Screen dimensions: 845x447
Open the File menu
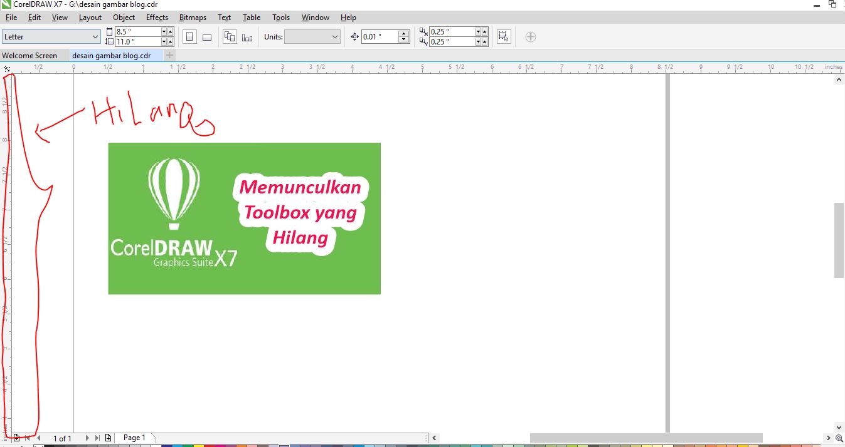point(11,18)
